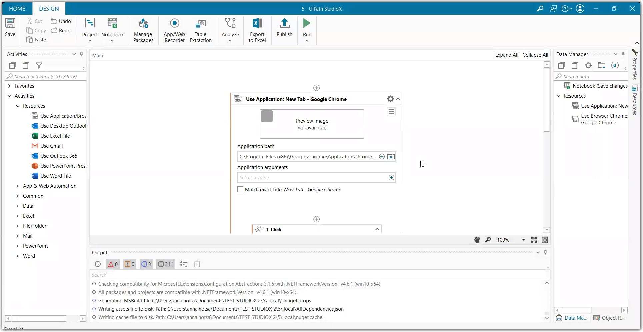Open settings gear on Use Application activity
643x332 pixels.
point(390,99)
